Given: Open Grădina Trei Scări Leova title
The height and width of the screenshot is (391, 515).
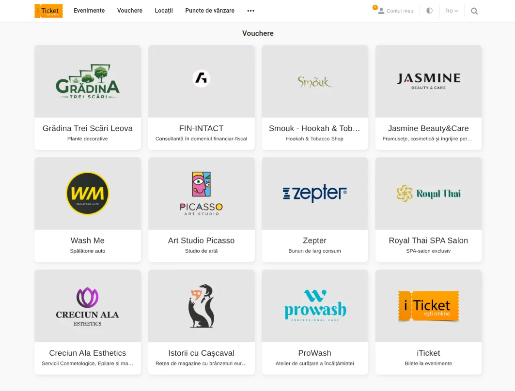Looking at the screenshot, I should tap(88, 128).
